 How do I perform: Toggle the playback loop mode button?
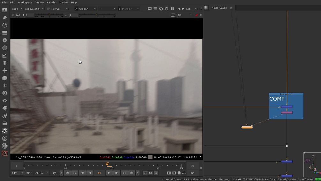coord(55,173)
